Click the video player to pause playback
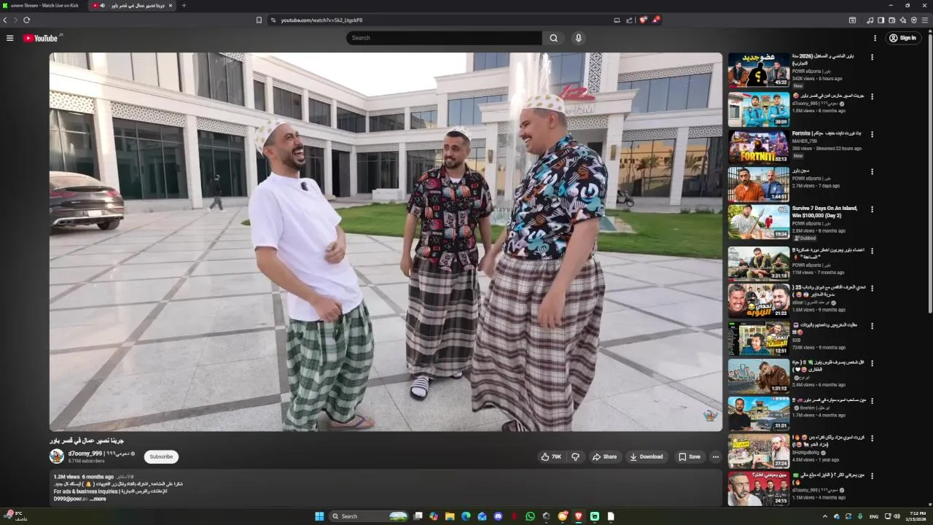This screenshot has height=525, width=933. tap(386, 241)
